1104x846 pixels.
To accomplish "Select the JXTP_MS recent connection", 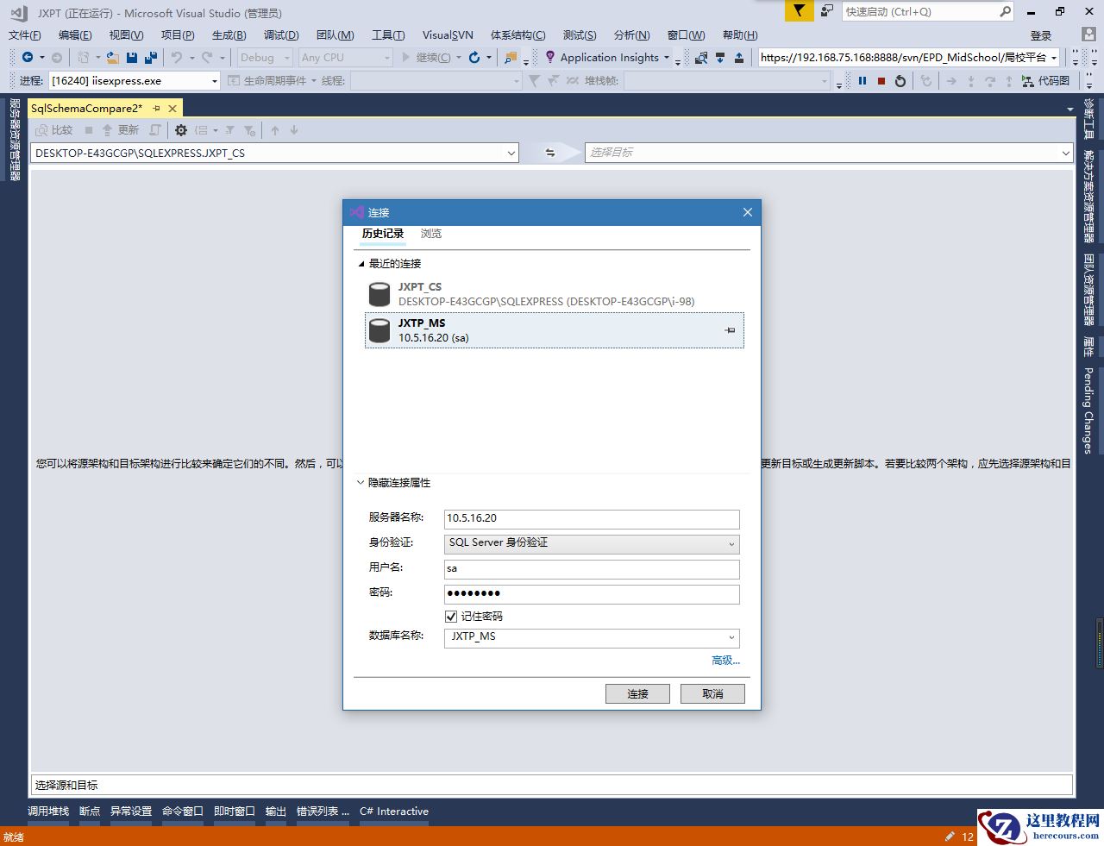I will coord(554,330).
